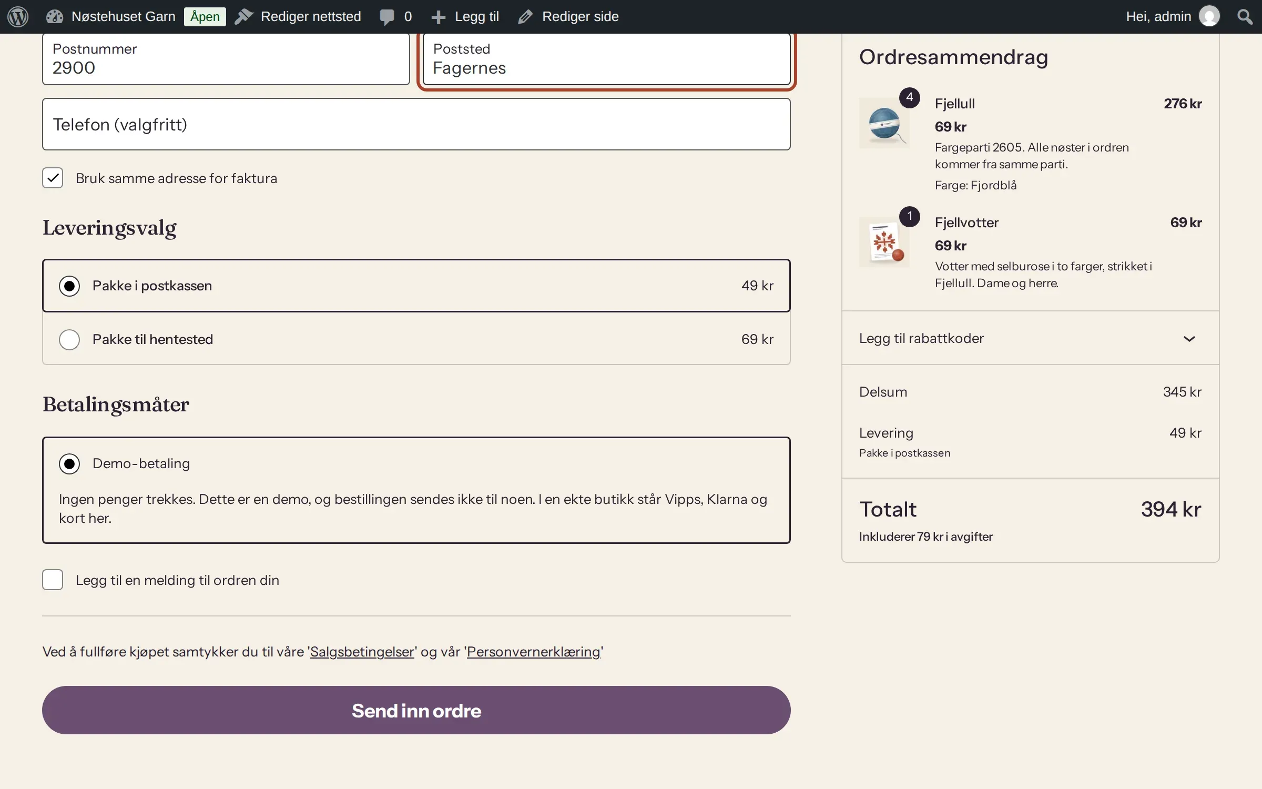Click the Pakke i postkassen note under Levering

click(904, 453)
